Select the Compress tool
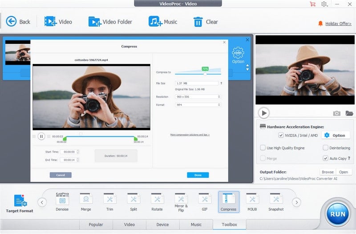The height and width of the screenshot is (234, 356). point(228,202)
